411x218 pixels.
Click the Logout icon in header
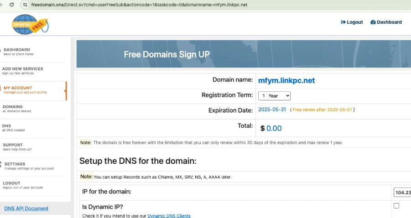pyautogui.click(x=343, y=22)
